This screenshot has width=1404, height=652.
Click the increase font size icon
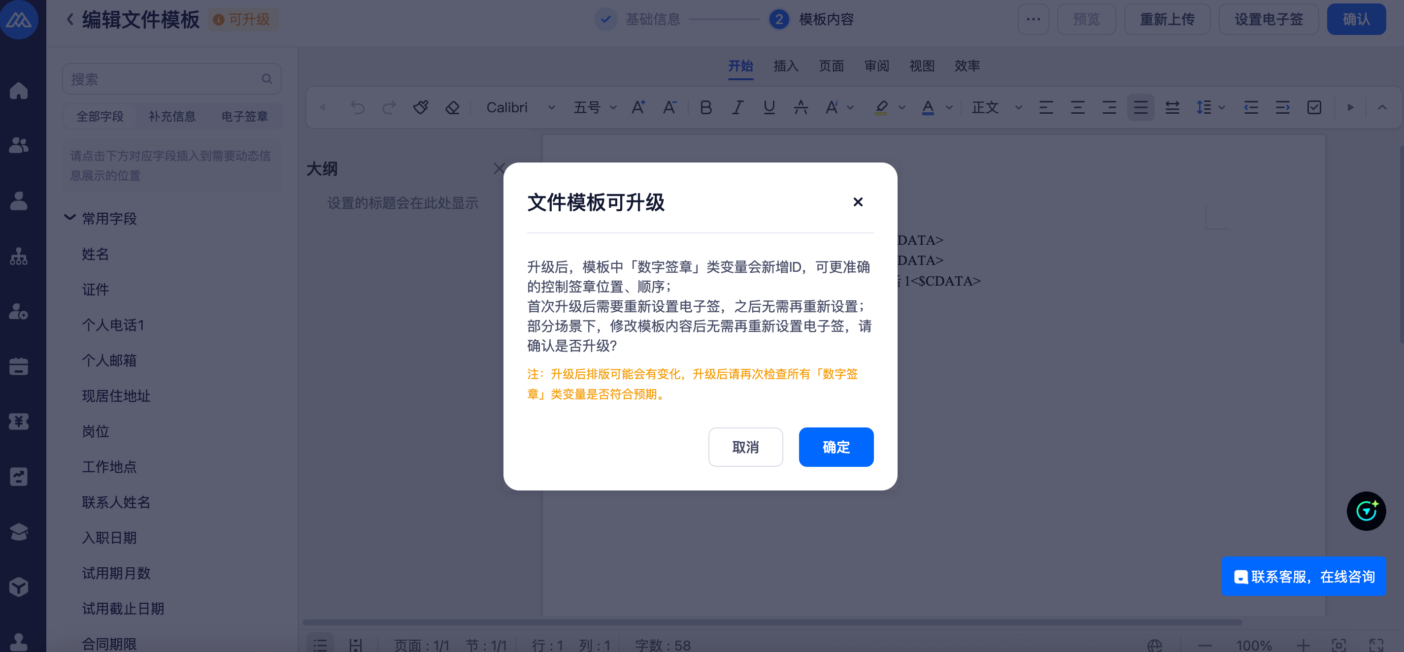[x=637, y=107]
